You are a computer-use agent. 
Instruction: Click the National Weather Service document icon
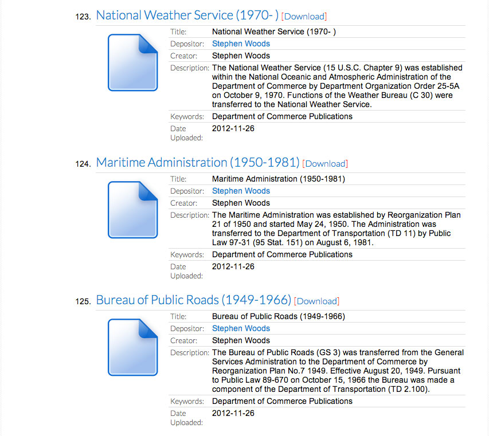(132, 62)
